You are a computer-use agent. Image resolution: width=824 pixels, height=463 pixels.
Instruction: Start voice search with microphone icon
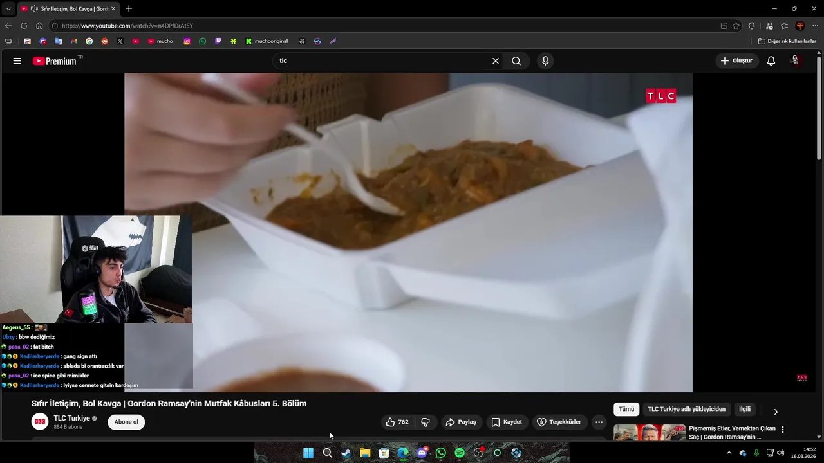pos(545,60)
